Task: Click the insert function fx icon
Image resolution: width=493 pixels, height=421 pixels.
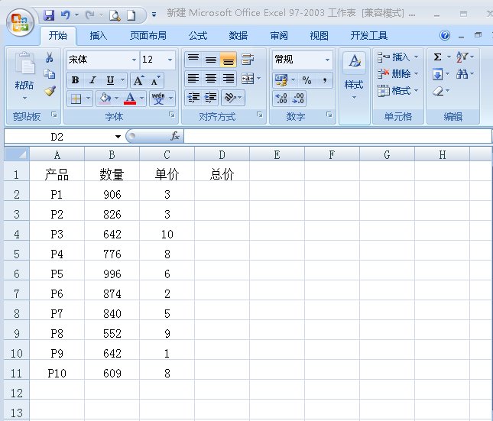Action: (x=174, y=136)
